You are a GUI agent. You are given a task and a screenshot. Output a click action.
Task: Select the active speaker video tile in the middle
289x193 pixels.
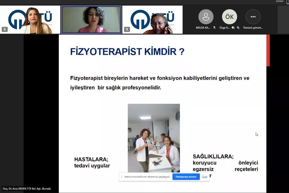tap(91, 20)
